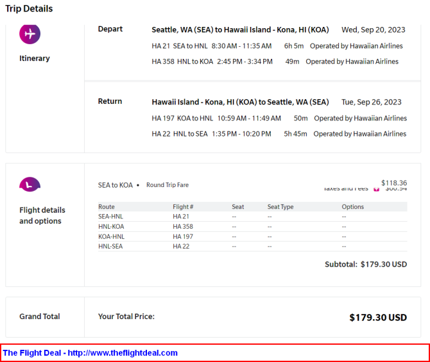The height and width of the screenshot is (362, 430).
Task: Click HA 358 HNL to KOA segment
Action: coord(182,62)
